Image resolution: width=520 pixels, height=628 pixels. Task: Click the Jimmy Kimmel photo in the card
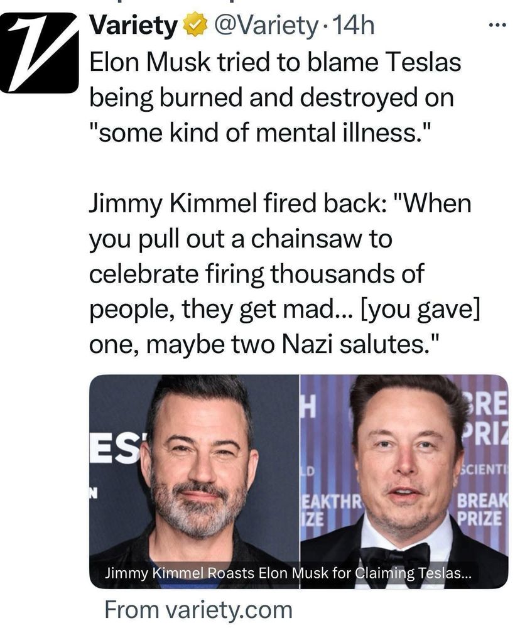(194, 482)
